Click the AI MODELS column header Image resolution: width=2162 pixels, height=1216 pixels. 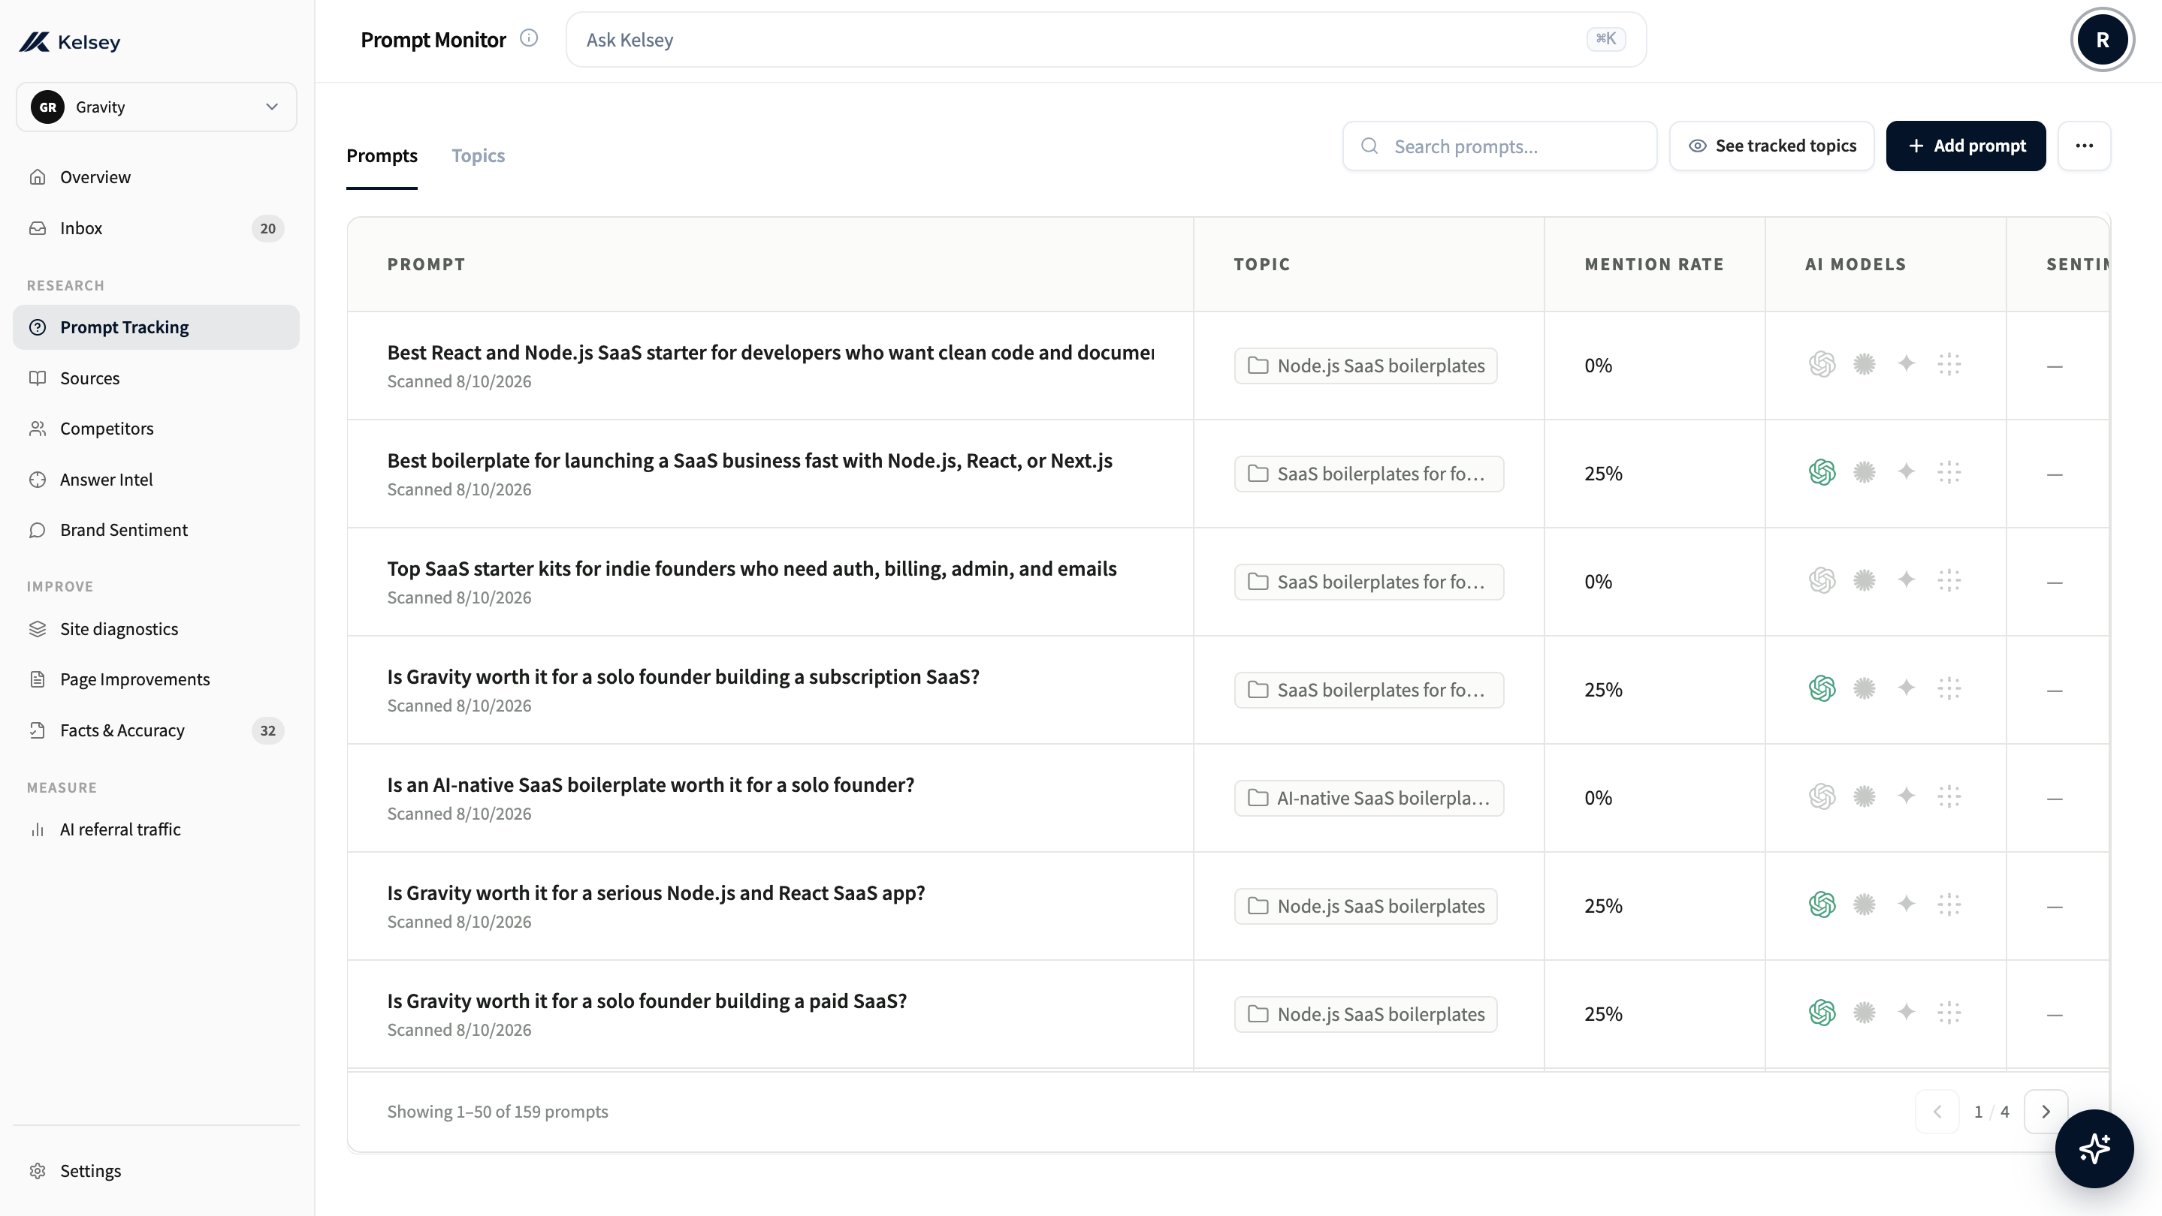1856,265
